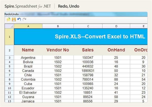Select the Colombia cell
152x107 pixels.
point(28,79)
